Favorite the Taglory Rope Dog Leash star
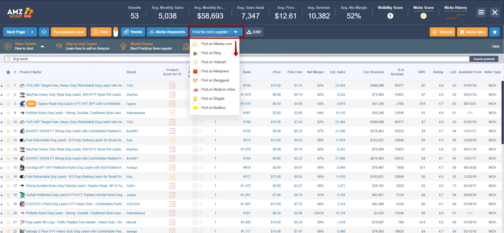Viewport: 504px width, 233px height. pyautogui.click(x=8, y=104)
